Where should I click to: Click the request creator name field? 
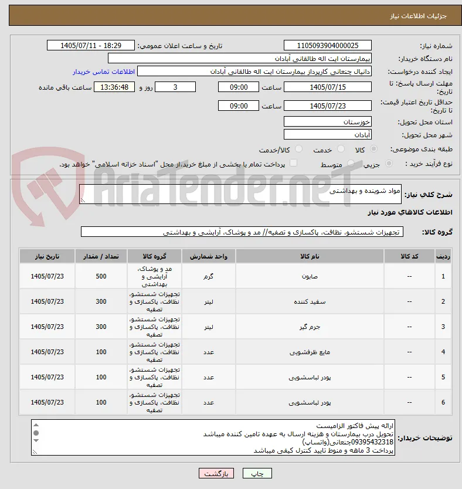tap(254, 72)
